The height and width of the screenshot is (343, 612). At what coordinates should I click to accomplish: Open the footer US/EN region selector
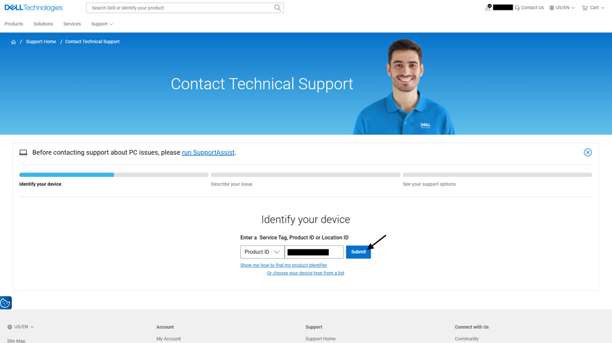[21, 327]
